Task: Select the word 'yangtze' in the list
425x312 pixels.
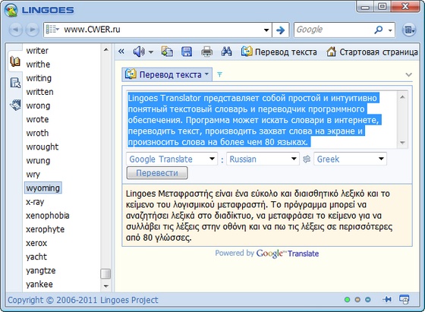Action: tap(41, 270)
